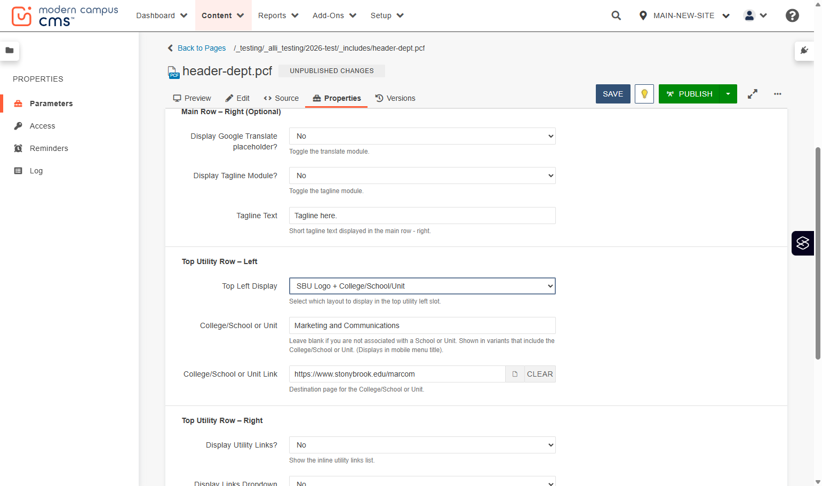Open the Setup menu
The height and width of the screenshot is (486, 822).
pyautogui.click(x=387, y=15)
